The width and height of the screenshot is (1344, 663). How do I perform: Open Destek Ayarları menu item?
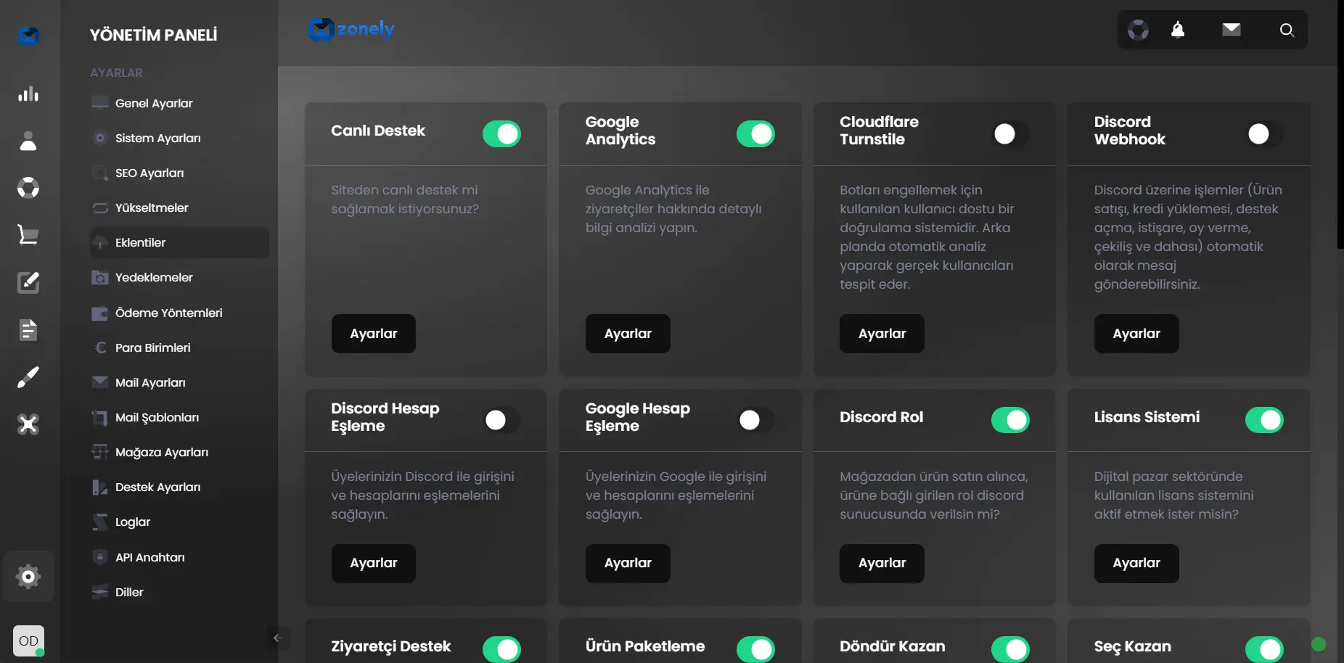(x=179, y=487)
